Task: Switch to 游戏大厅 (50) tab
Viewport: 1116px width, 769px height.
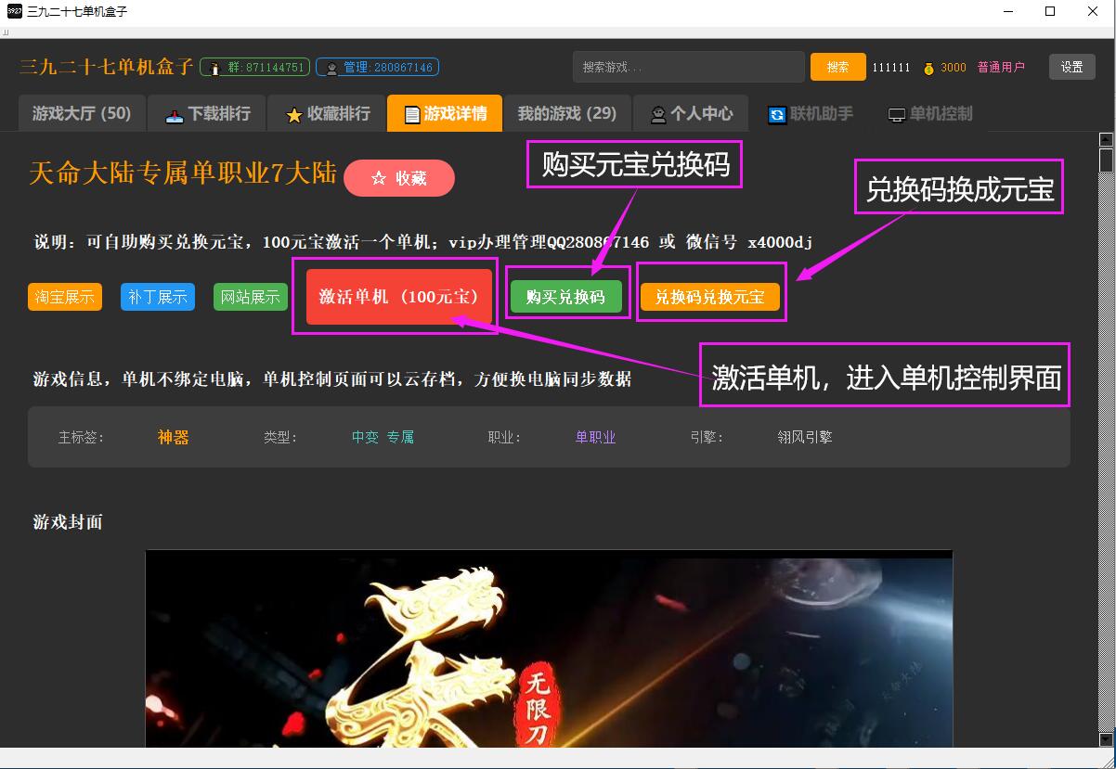Action: coord(82,114)
